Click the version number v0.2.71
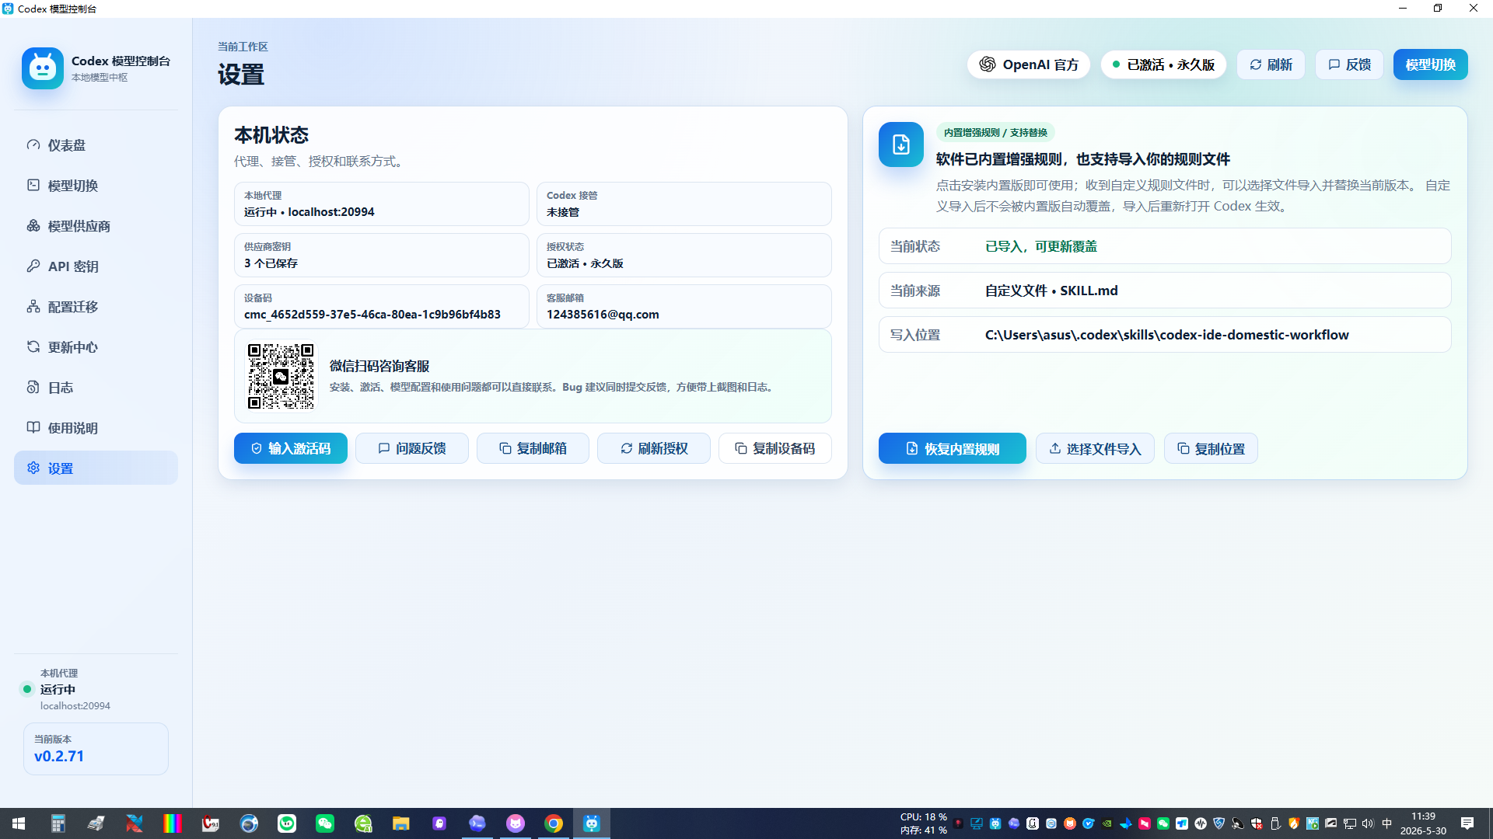Viewport: 1493px width, 839px height. click(59, 756)
